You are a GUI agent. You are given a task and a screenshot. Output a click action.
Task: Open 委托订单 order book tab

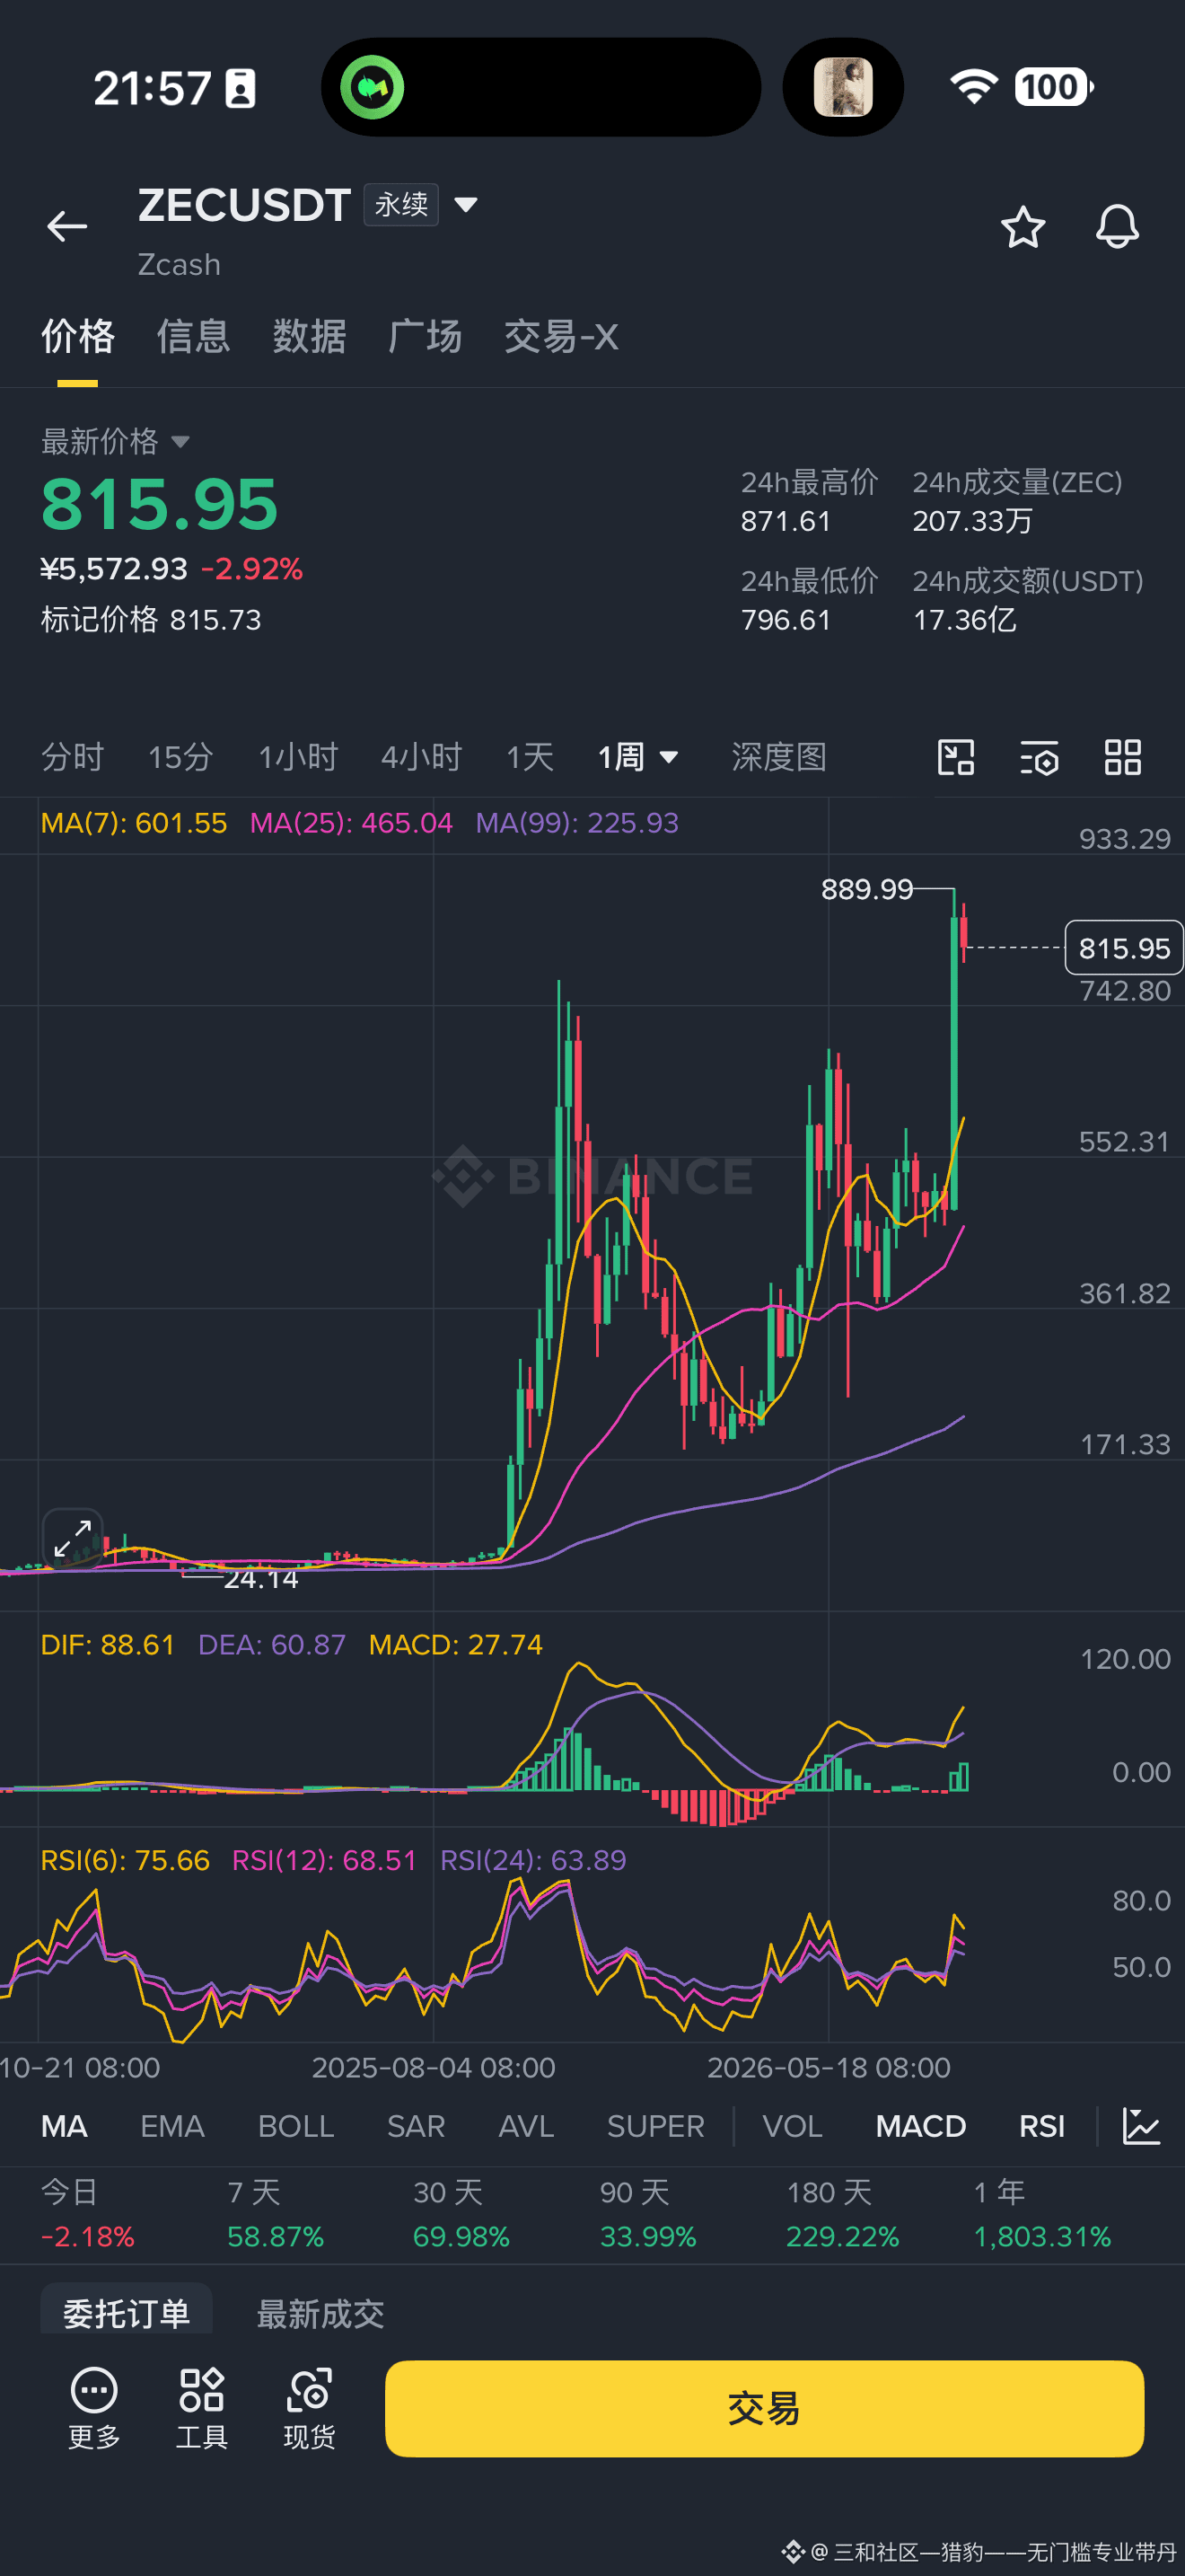click(x=126, y=2311)
